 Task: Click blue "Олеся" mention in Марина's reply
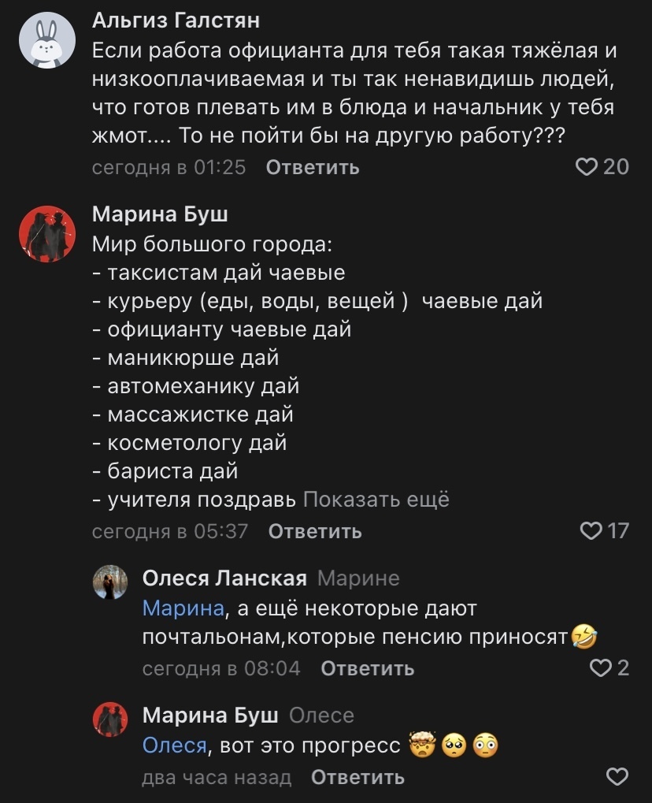pos(174,745)
